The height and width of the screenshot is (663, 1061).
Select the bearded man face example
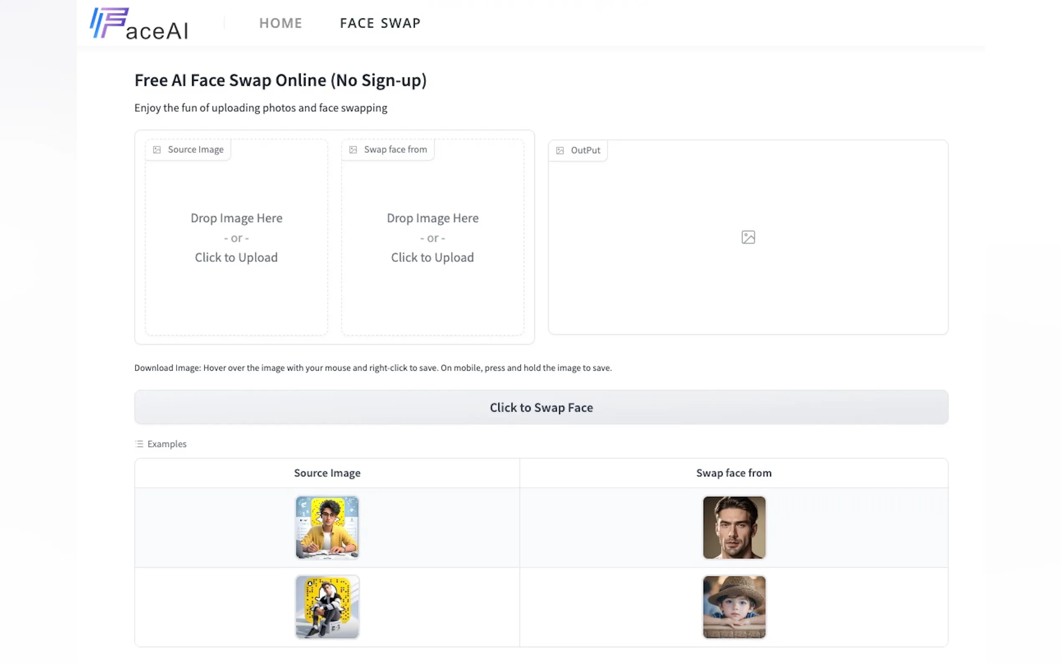734,527
